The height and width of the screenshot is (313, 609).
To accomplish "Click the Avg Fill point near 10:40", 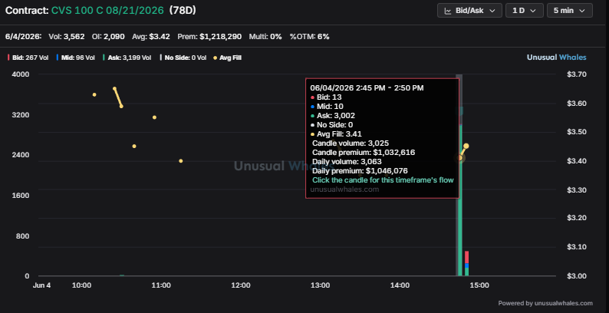I will pyautogui.click(x=134, y=146).
